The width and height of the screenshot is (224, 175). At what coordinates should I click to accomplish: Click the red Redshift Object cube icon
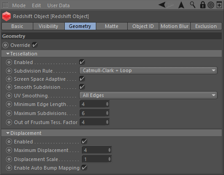[x=6, y=16]
